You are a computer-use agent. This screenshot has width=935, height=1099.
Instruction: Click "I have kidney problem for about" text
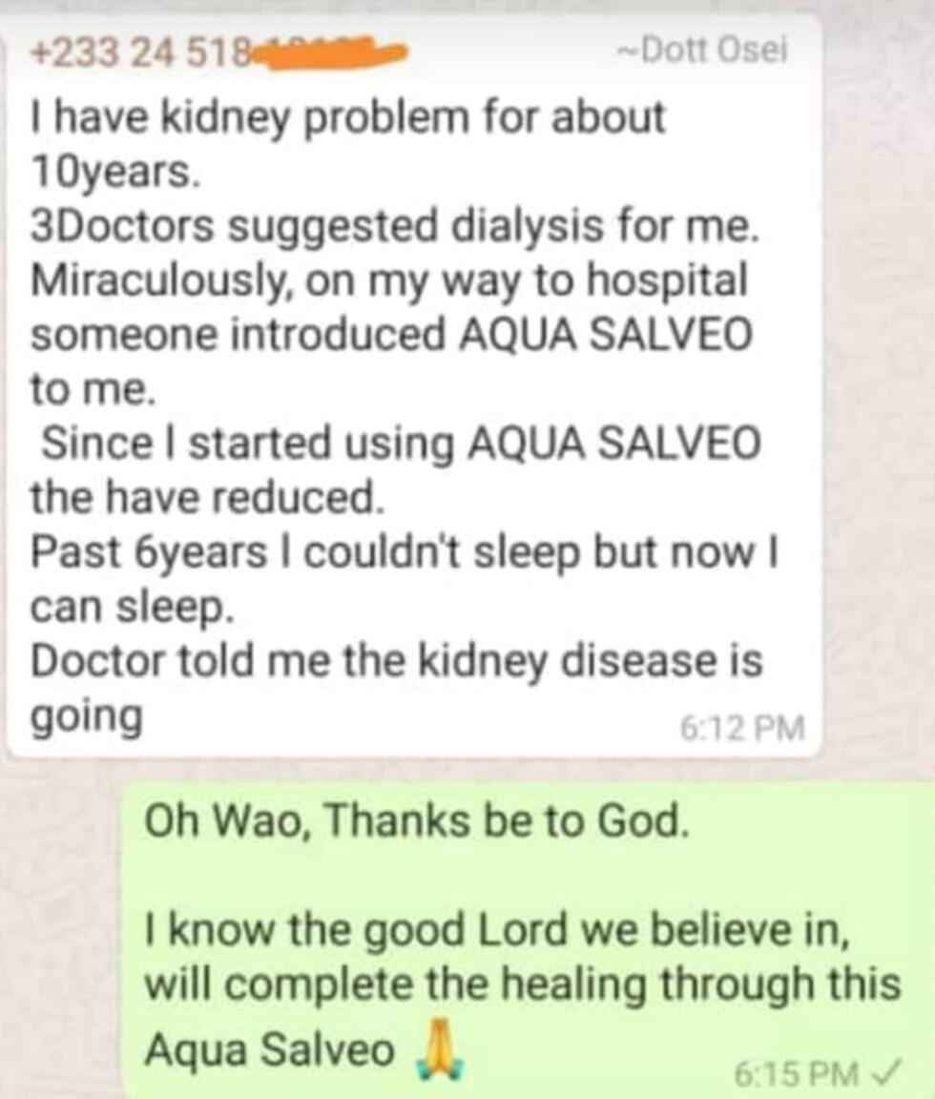347,117
